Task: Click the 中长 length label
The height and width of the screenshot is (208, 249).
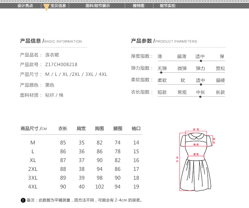Action: click(x=200, y=92)
